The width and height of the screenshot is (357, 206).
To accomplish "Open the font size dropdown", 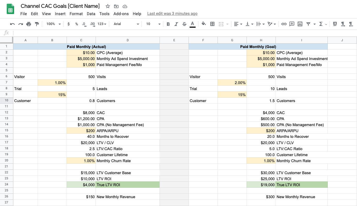I will [x=153, y=24].
